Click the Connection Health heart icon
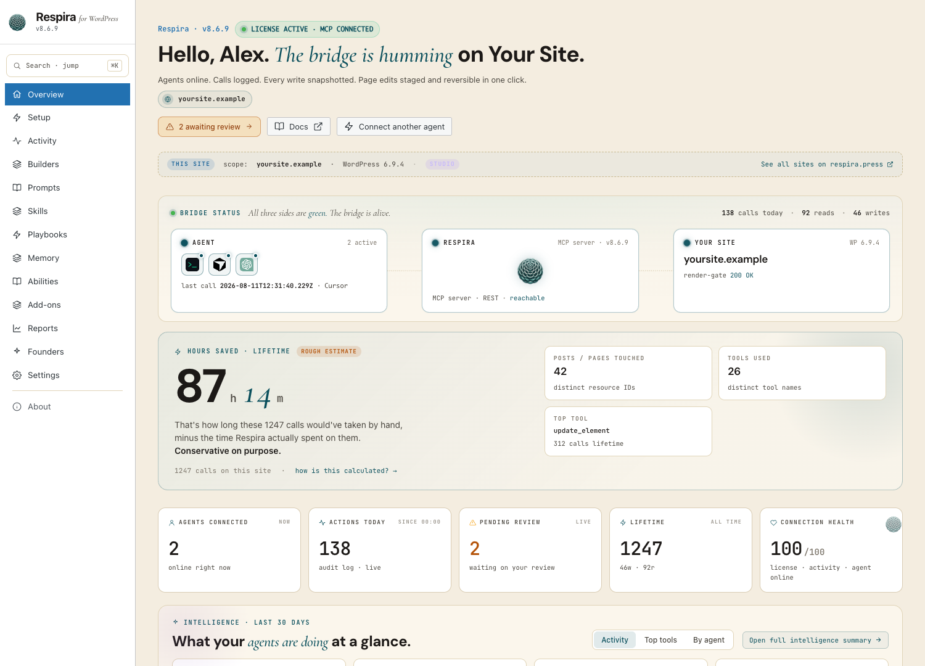The width and height of the screenshot is (925, 666). [774, 523]
